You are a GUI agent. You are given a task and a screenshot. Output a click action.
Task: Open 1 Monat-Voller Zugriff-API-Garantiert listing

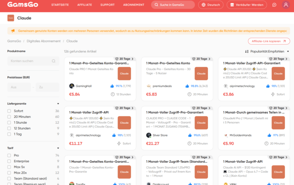pyautogui.click(x=252, y=63)
